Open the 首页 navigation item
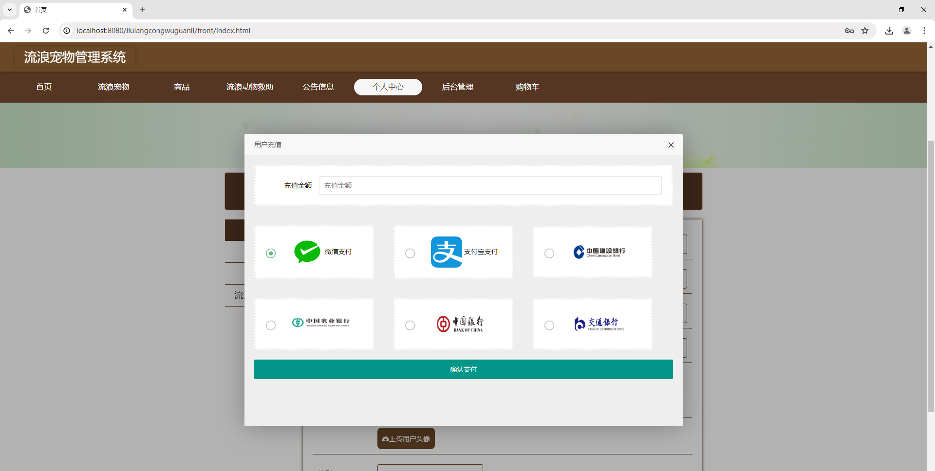935x471 pixels. (44, 87)
